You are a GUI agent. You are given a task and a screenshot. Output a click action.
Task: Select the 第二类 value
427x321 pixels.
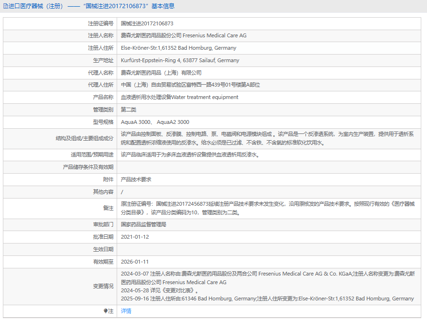[x=128, y=110]
